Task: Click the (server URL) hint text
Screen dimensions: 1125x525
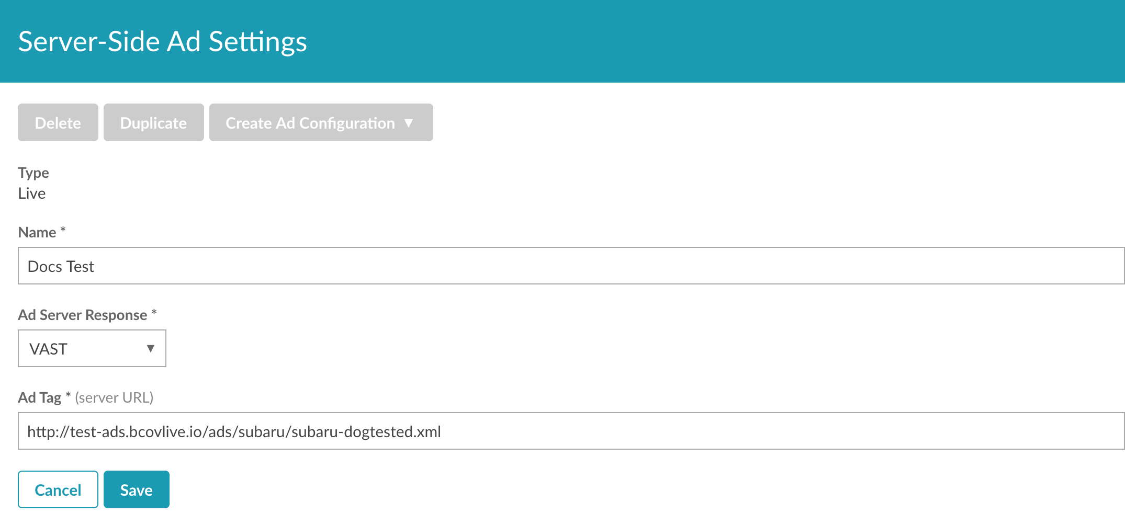Action: point(114,397)
